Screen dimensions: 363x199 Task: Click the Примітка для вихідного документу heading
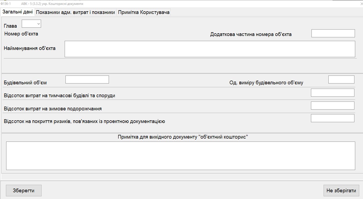[182, 137]
